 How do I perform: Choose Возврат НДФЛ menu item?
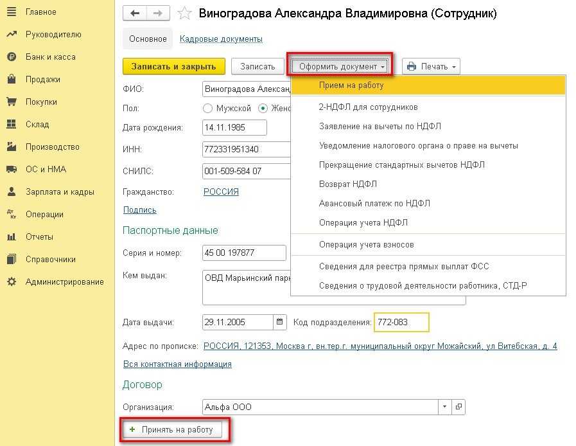coord(428,184)
